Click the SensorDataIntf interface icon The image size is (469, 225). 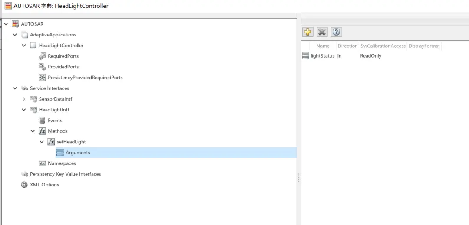point(33,99)
